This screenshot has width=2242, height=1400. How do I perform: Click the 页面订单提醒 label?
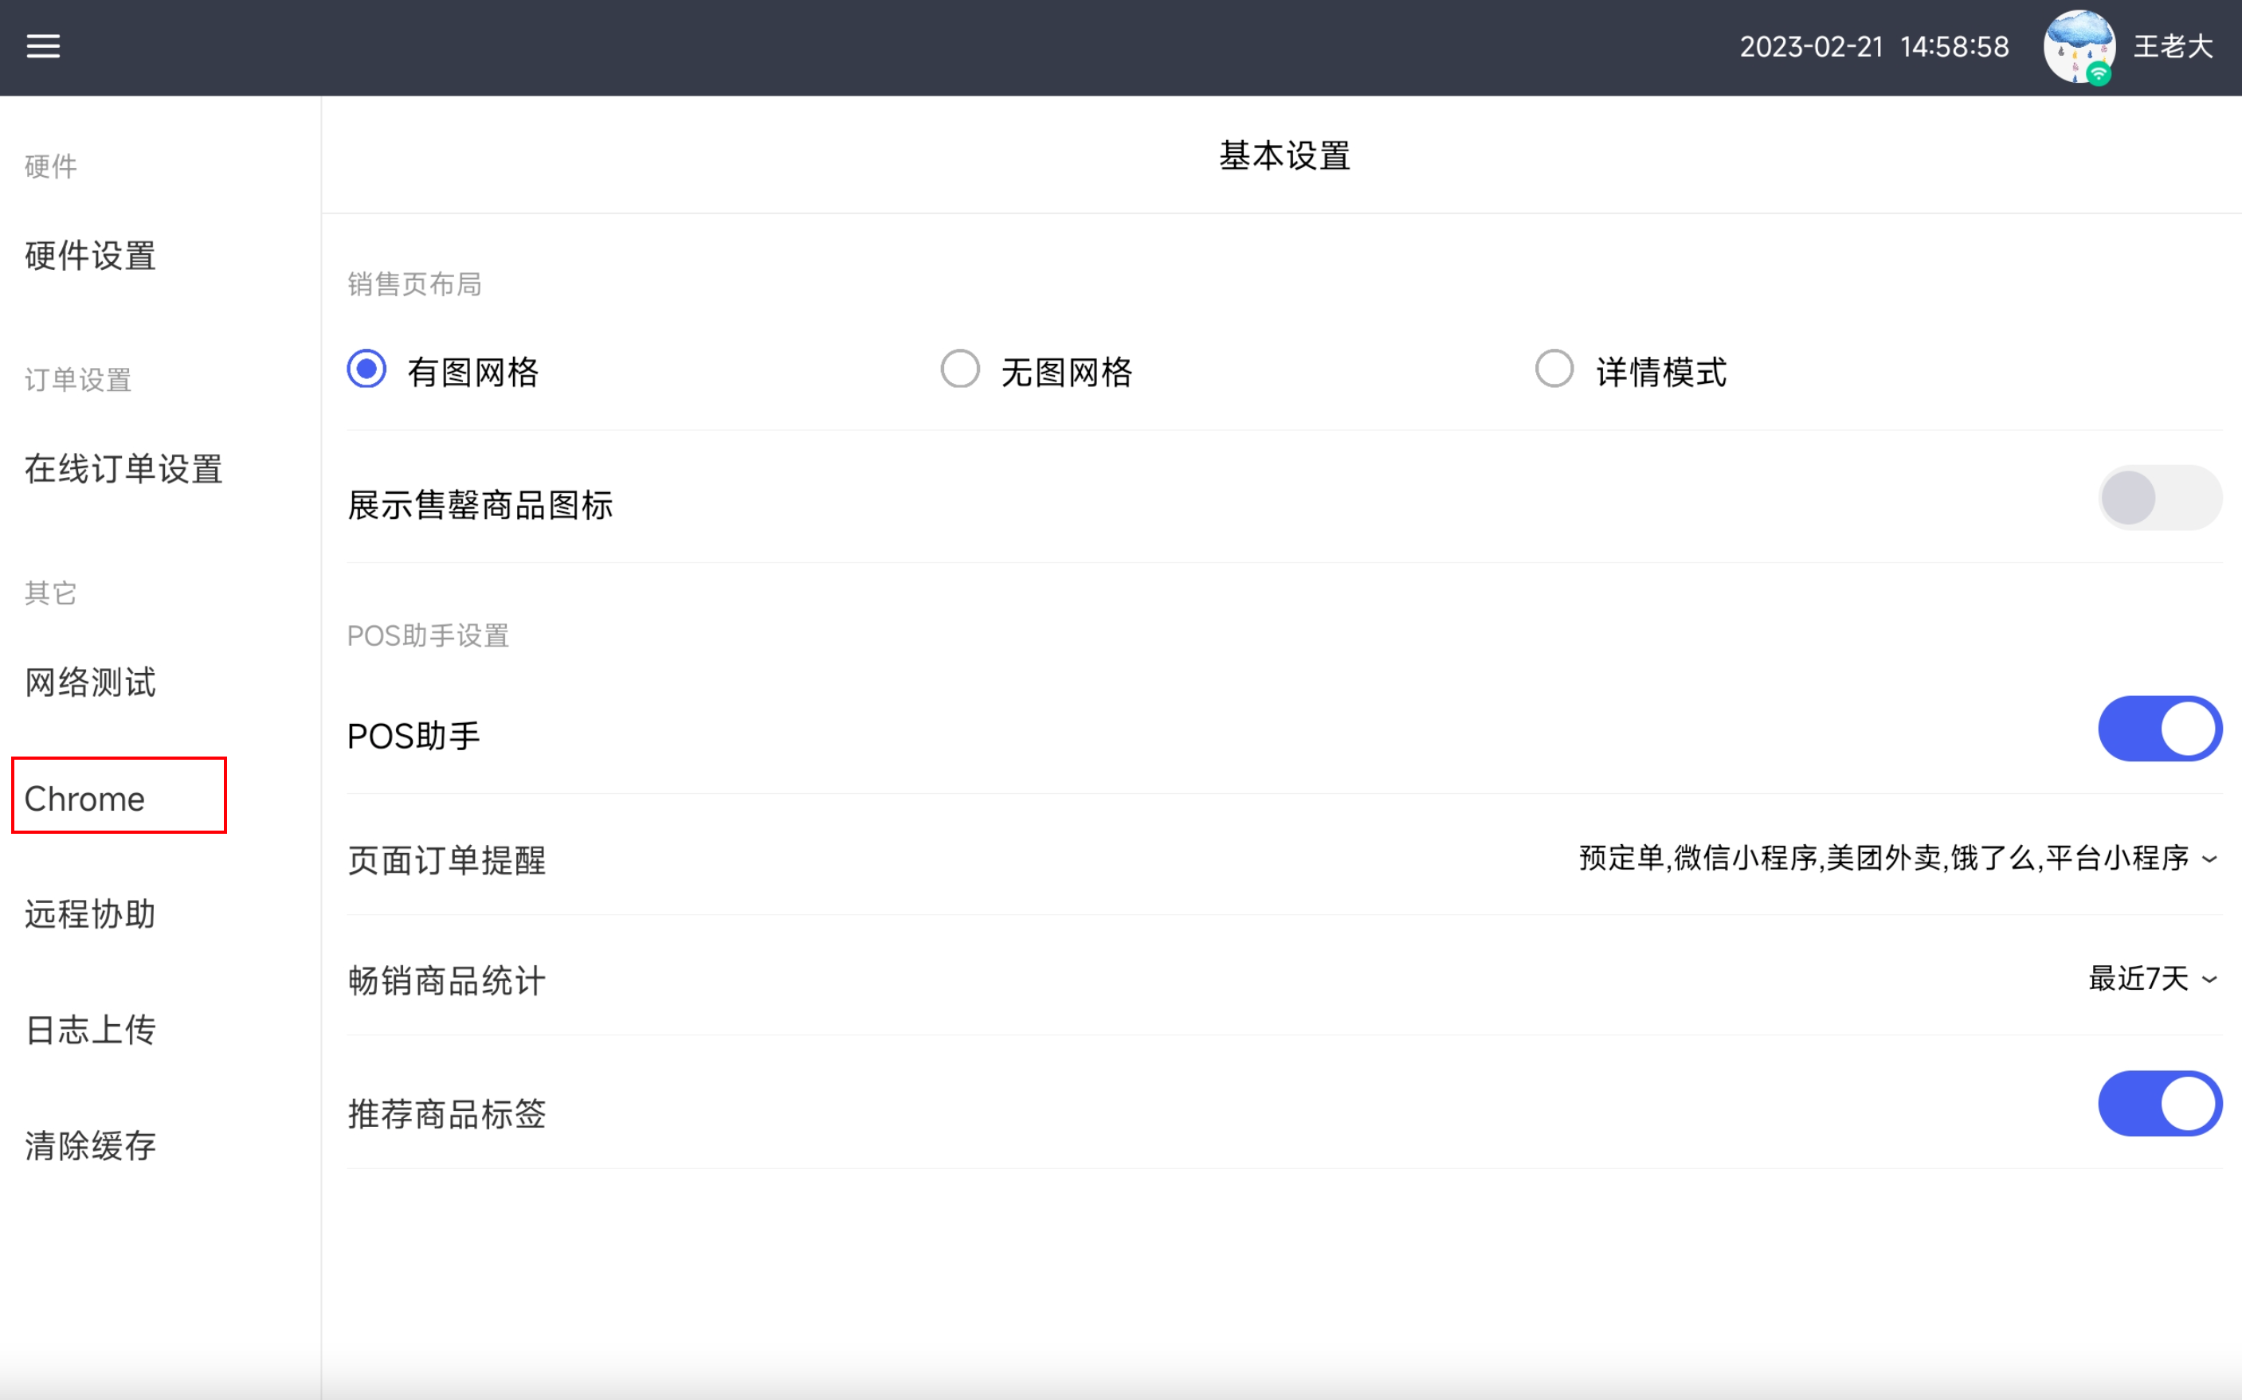447,861
